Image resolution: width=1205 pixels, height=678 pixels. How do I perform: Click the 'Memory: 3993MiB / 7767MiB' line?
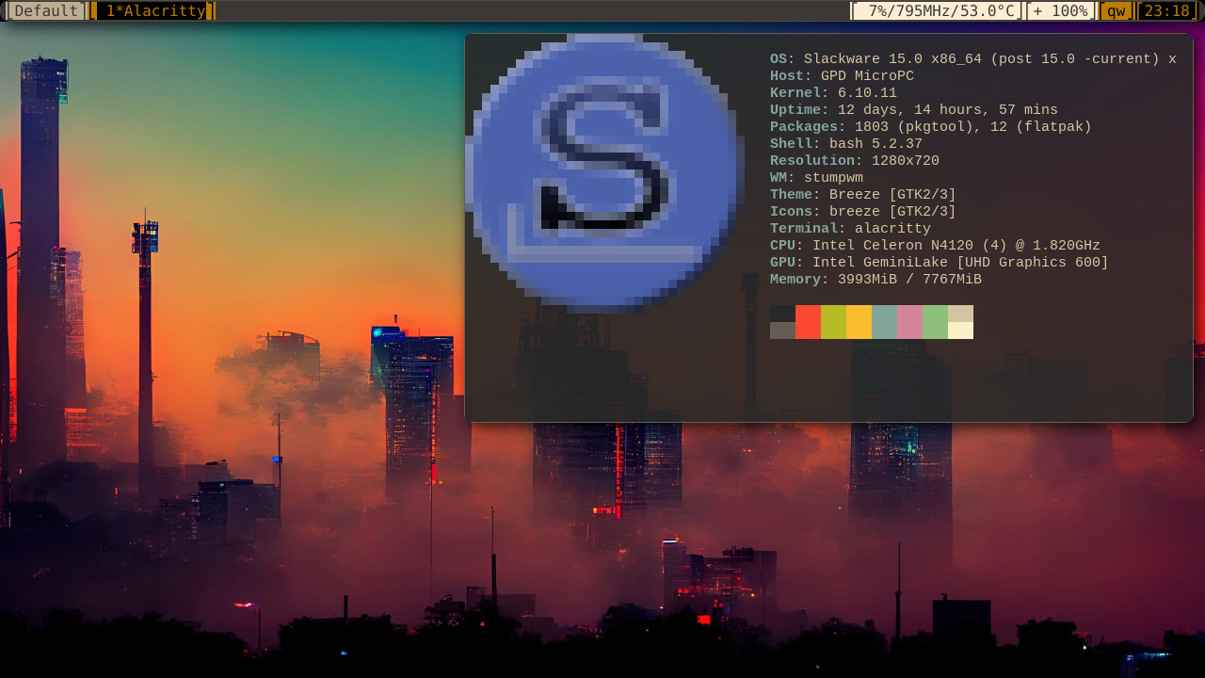[876, 280]
